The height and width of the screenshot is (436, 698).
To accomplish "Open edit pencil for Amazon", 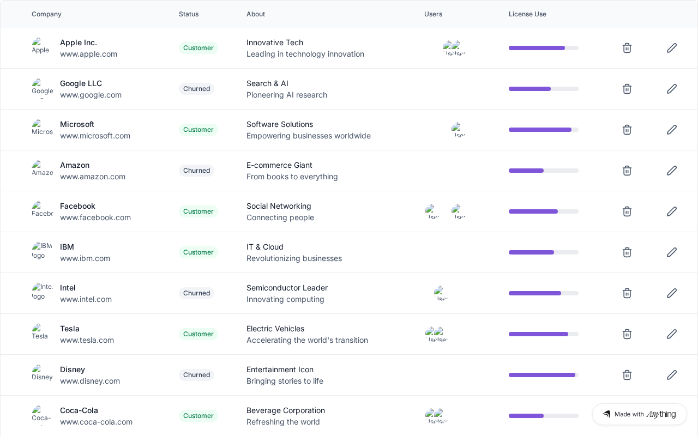I will click(672, 171).
